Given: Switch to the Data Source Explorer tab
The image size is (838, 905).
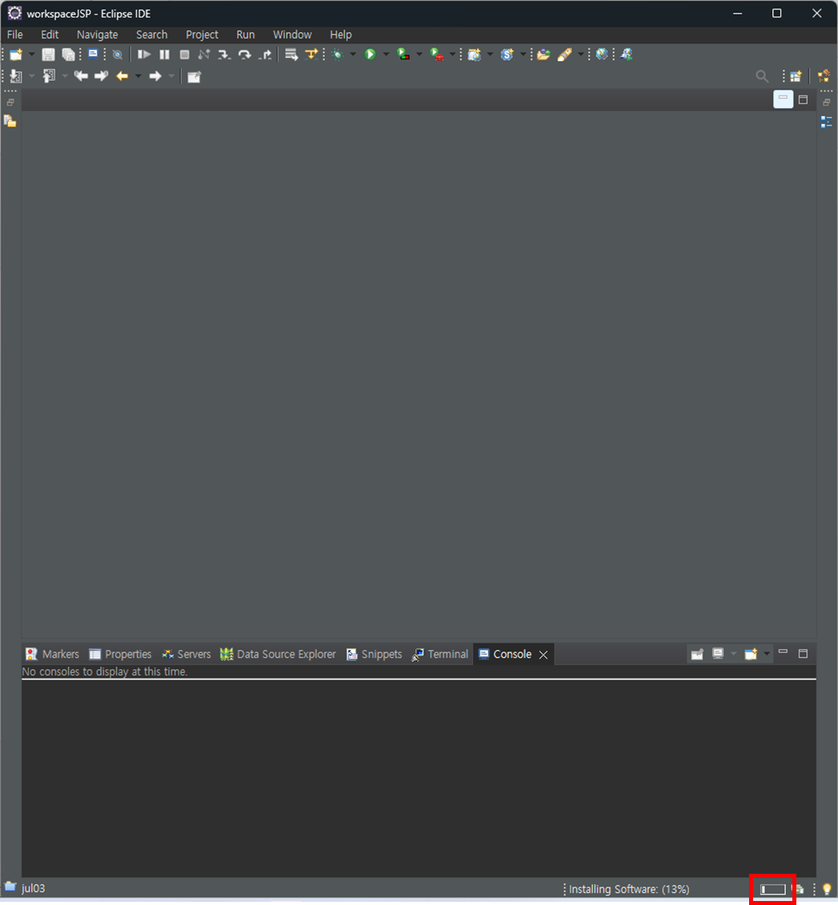Looking at the screenshot, I should pos(278,654).
